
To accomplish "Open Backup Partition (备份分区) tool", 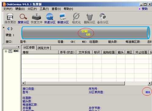I will point(103,19).
